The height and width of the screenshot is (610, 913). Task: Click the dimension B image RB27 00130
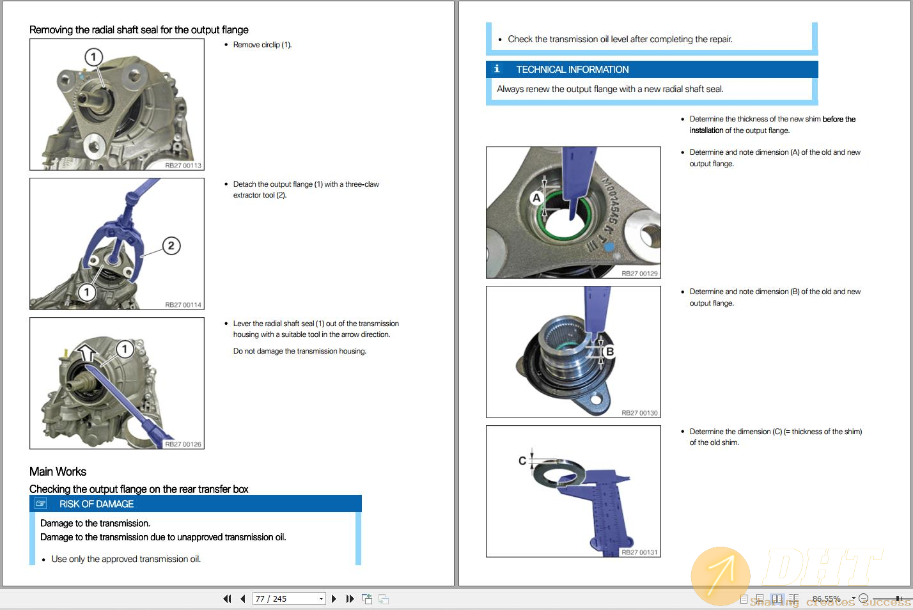pyautogui.click(x=574, y=352)
